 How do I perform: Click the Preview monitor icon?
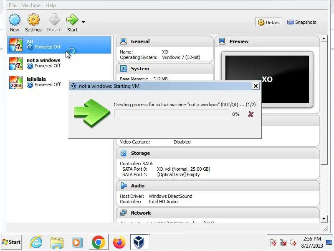pos(222,41)
